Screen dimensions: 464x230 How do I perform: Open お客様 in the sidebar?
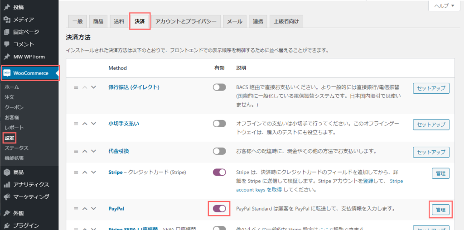pyautogui.click(x=12, y=117)
